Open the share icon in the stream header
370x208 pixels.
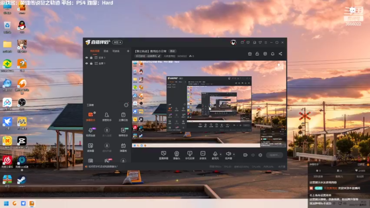(280, 54)
